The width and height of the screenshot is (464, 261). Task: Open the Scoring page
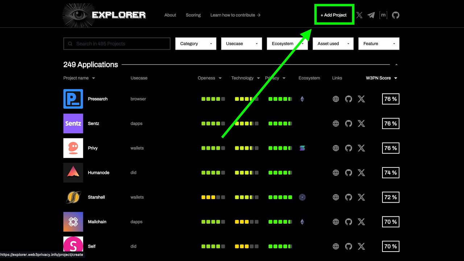click(x=193, y=15)
